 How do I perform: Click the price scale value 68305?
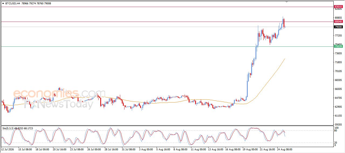(339, 80)
